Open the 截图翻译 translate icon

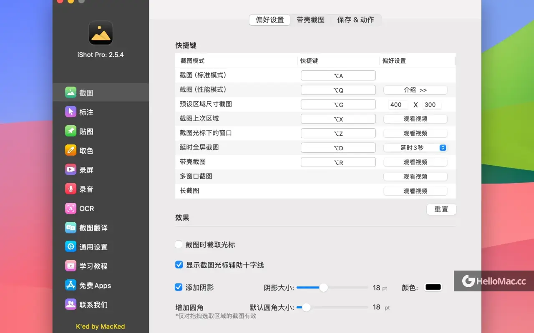[x=71, y=228]
